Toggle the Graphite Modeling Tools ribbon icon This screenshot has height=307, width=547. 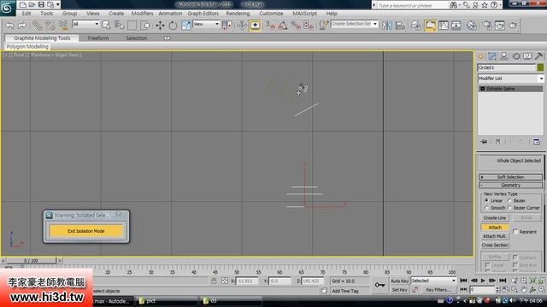[430, 26]
